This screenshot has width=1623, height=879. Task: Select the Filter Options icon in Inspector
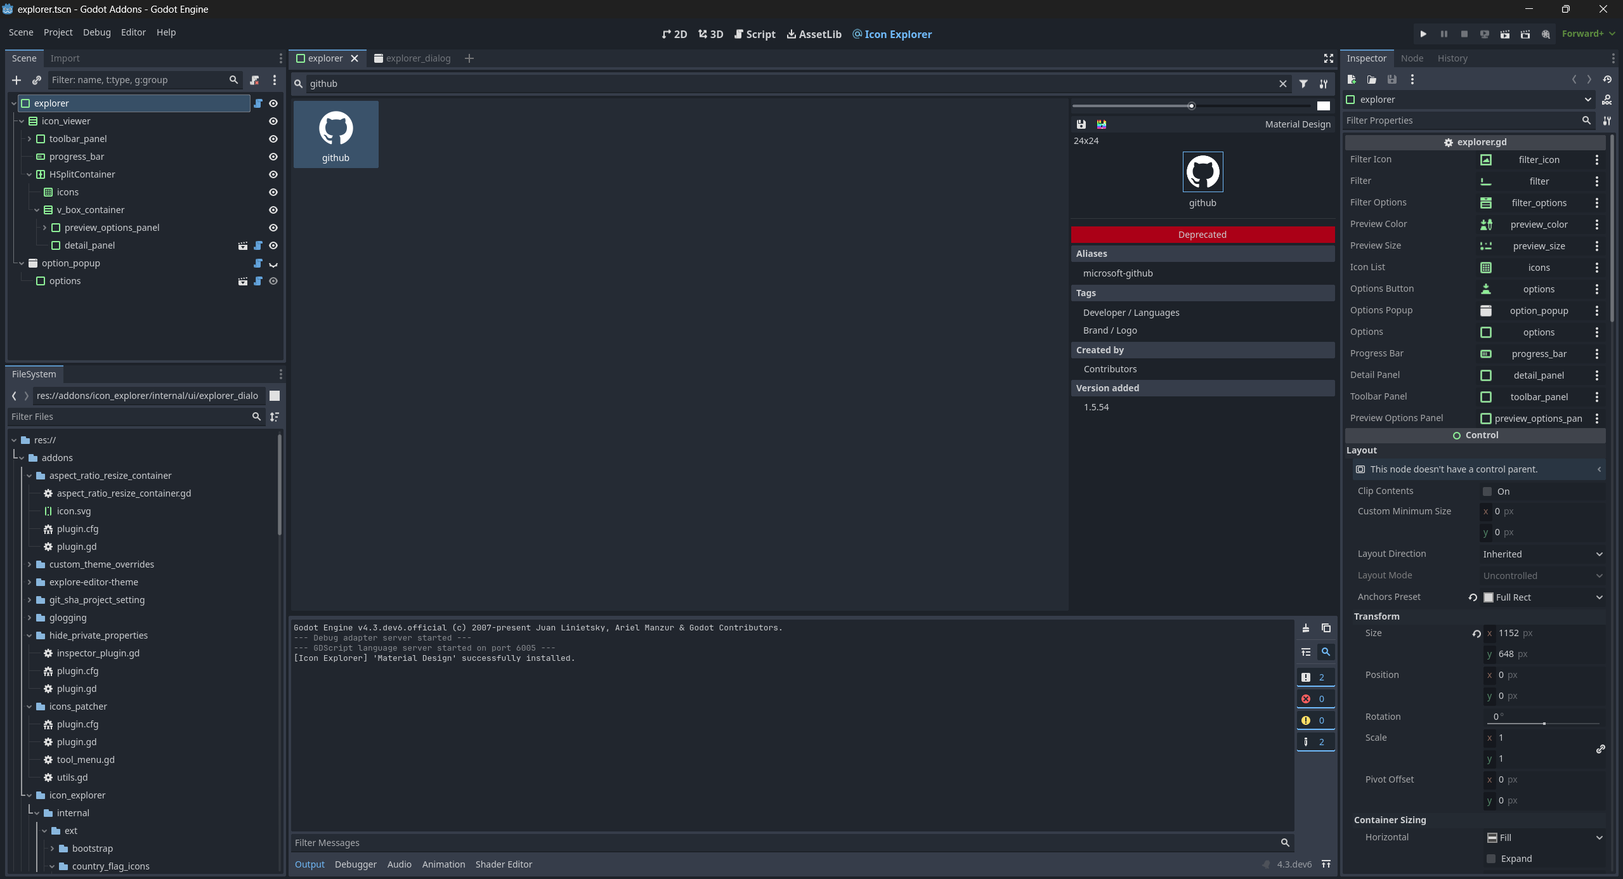[x=1485, y=202]
